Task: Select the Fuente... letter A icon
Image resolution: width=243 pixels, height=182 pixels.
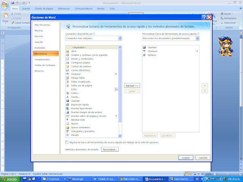Action: click(68, 97)
